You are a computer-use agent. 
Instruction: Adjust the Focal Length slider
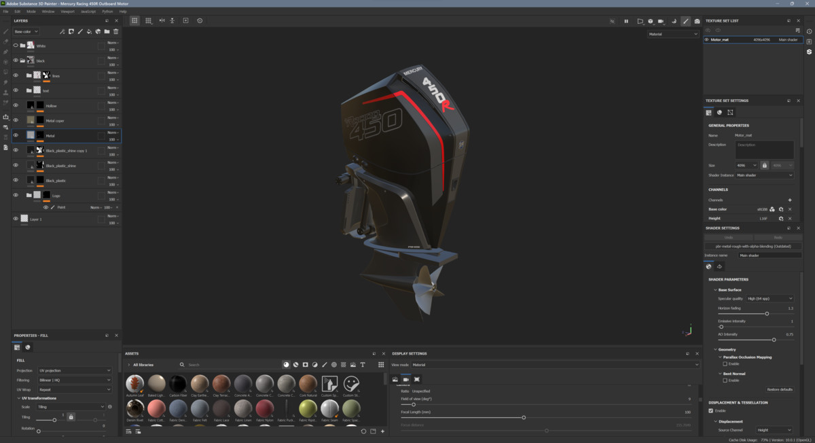(x=545, y=417)
